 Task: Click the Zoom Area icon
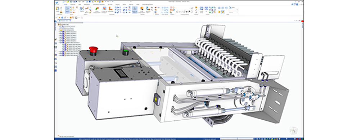pyautogui.click(x=202, y=10)
